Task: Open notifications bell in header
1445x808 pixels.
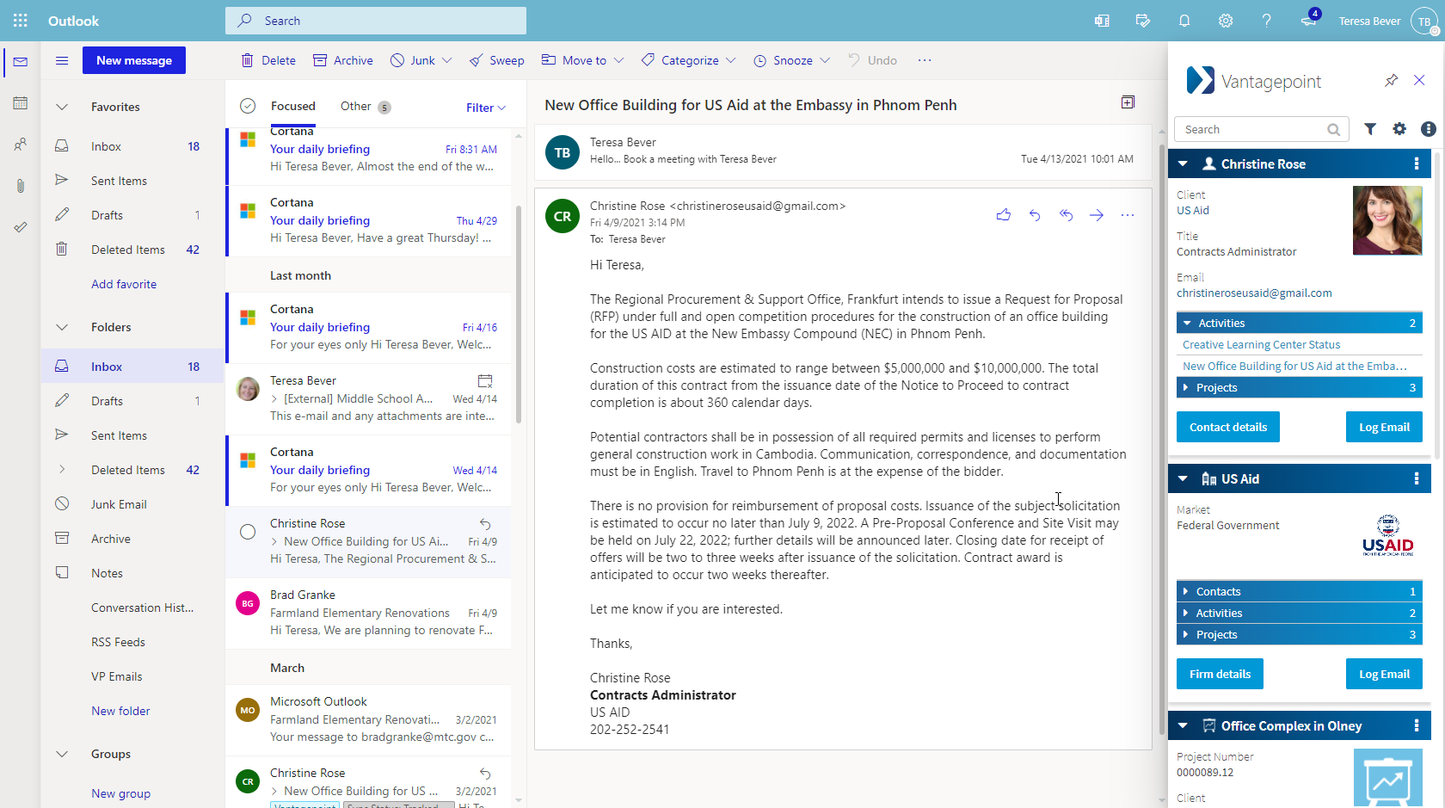Action: pyautogui.click(x=1184, y=21)
